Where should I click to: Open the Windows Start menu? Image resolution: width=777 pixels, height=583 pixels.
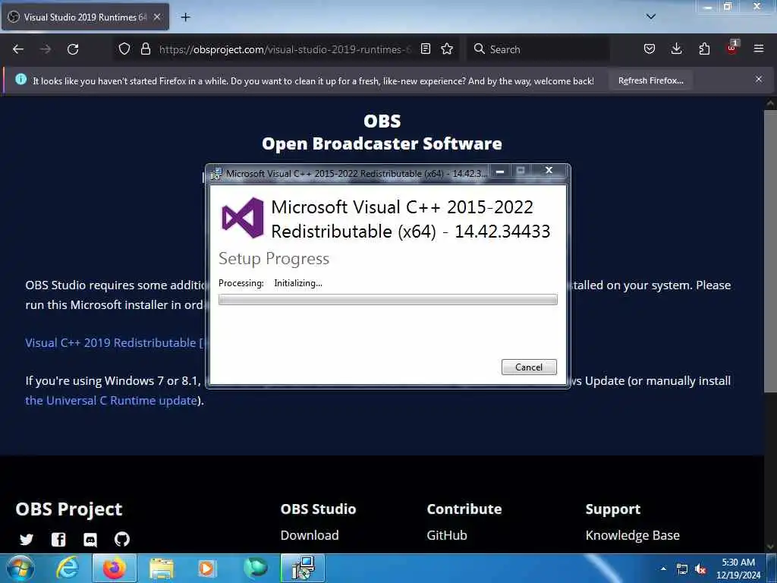[20, 568]
